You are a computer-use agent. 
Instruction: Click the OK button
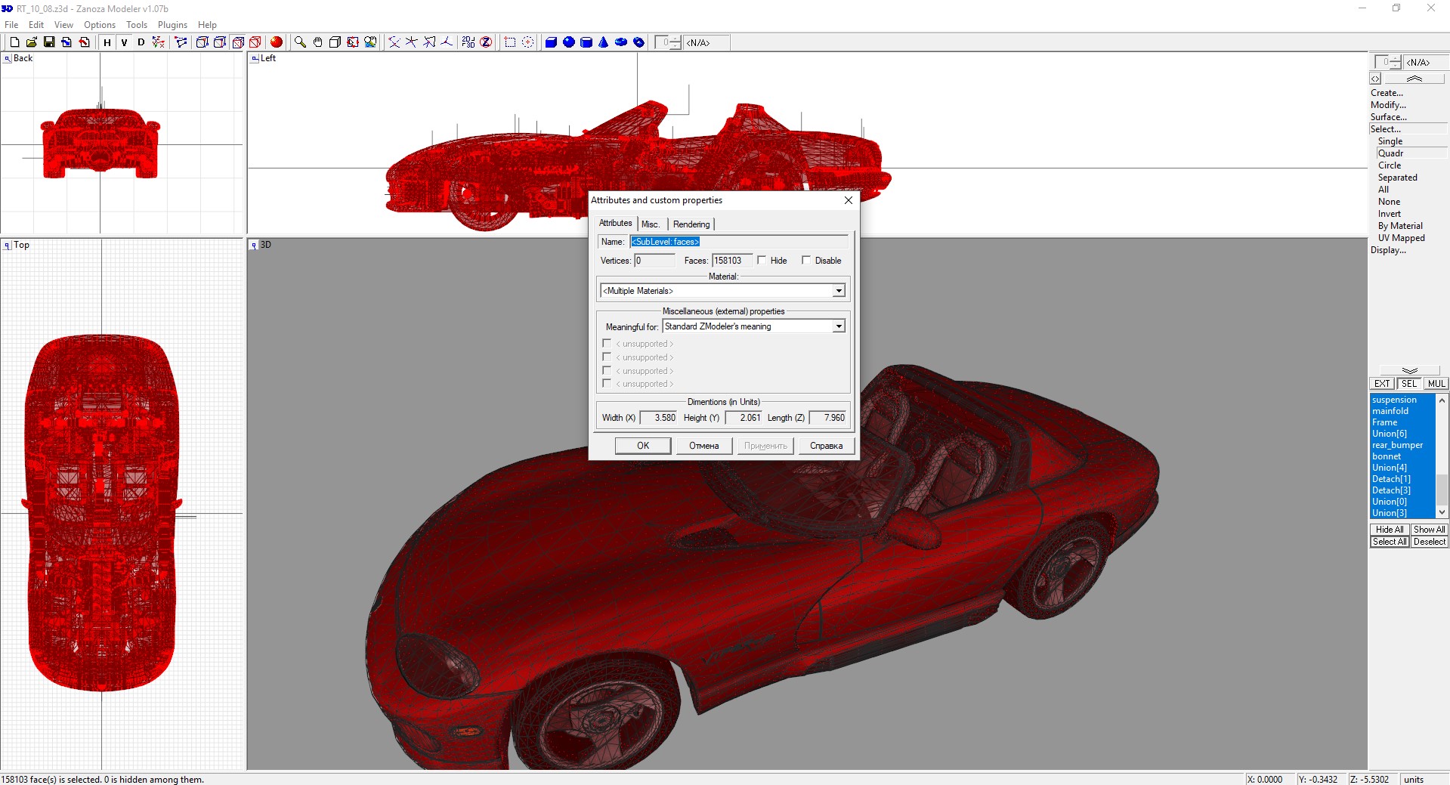pyautogui.click(x=642, y=446)
